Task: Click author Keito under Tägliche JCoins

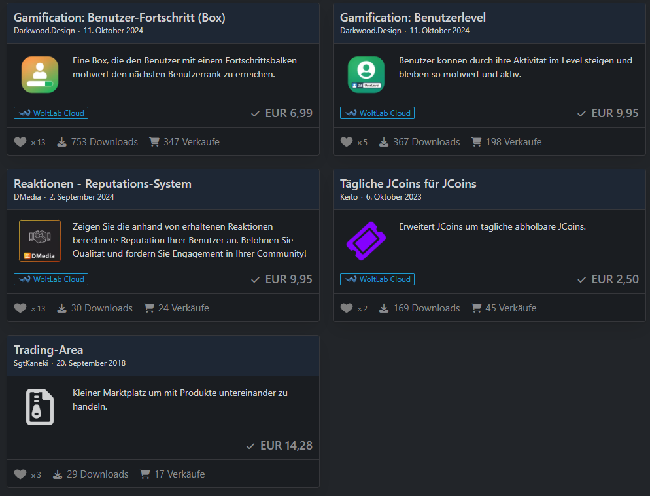Action: pyautogui.click(x=349, y=197)
